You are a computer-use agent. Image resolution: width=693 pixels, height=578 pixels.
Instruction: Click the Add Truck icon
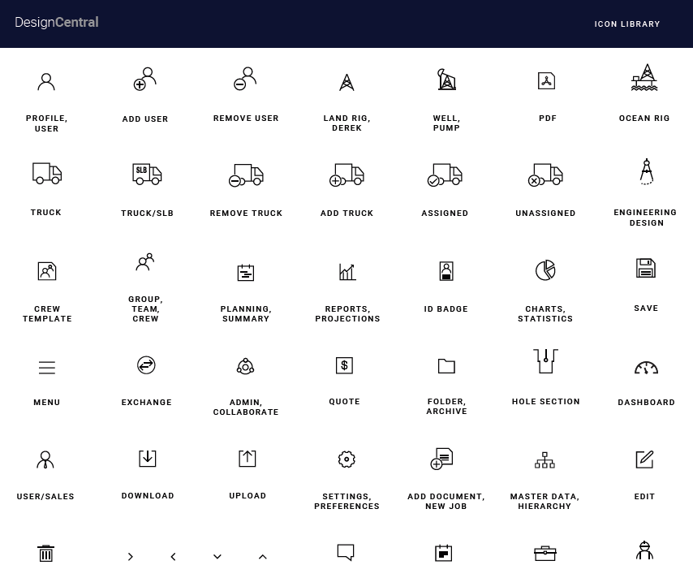coord(347,175)
